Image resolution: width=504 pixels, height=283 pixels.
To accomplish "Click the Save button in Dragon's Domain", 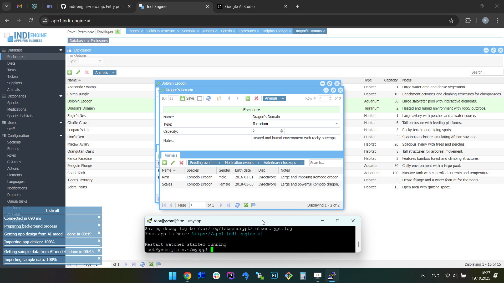I will coord(187,98).
